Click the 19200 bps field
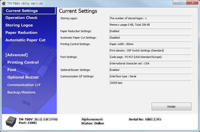The width and height of the screenshot is (200, 132). [x=150, y=83]
